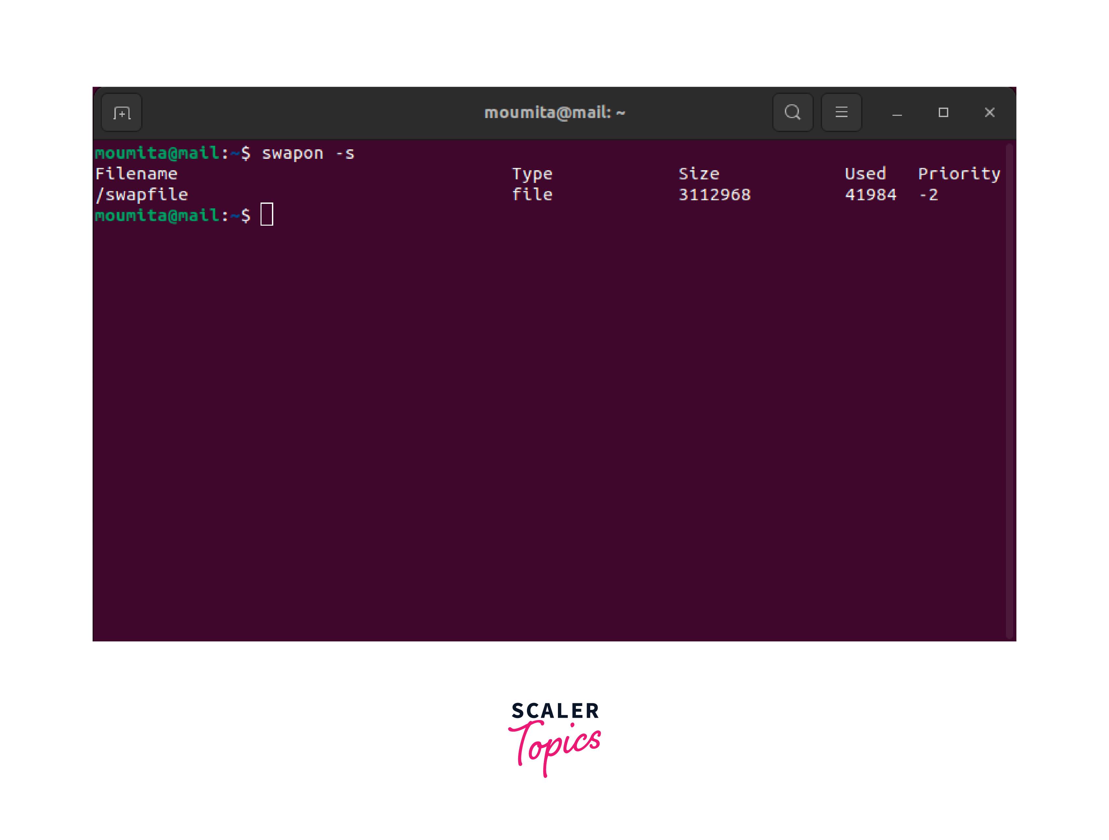Click the size value 3112968
Image resolution: width=1109 pixels, height=840 pixels.
[x=714, y=195]
